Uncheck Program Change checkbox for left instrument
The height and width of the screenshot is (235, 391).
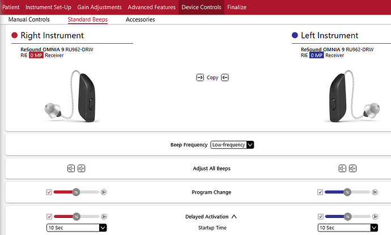tap(321, 192)
